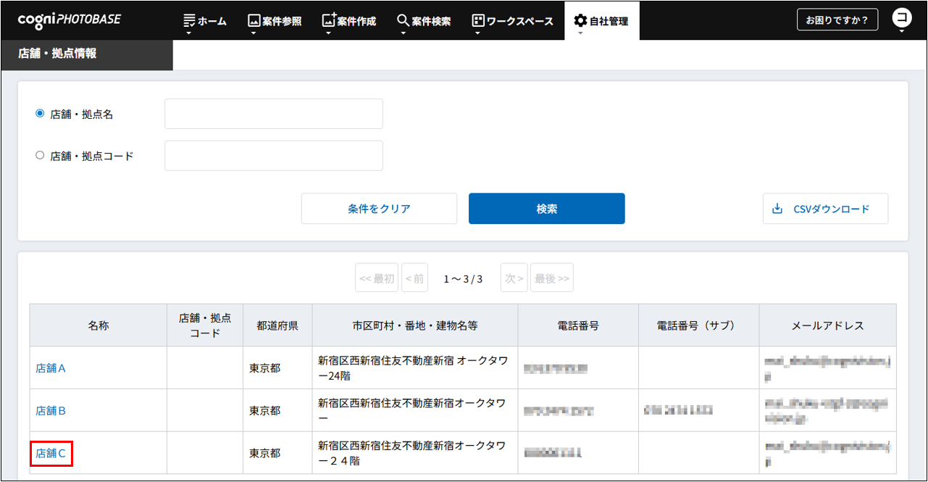Screen dimensions: 928x482
Task: Expand dropdown arrow under 自社管理
Action: tap(580, 33)
